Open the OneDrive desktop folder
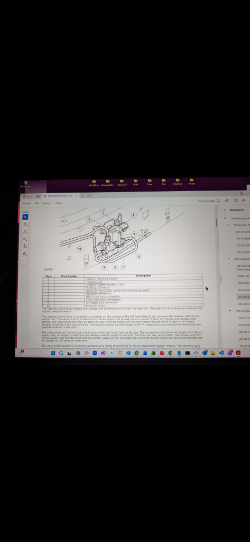The height and width of the screenshot is (542, 250). pyautogui.click(x=178, y=182)
